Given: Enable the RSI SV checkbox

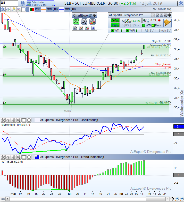Looking at the screenshot, I should [x=143, y=31].
